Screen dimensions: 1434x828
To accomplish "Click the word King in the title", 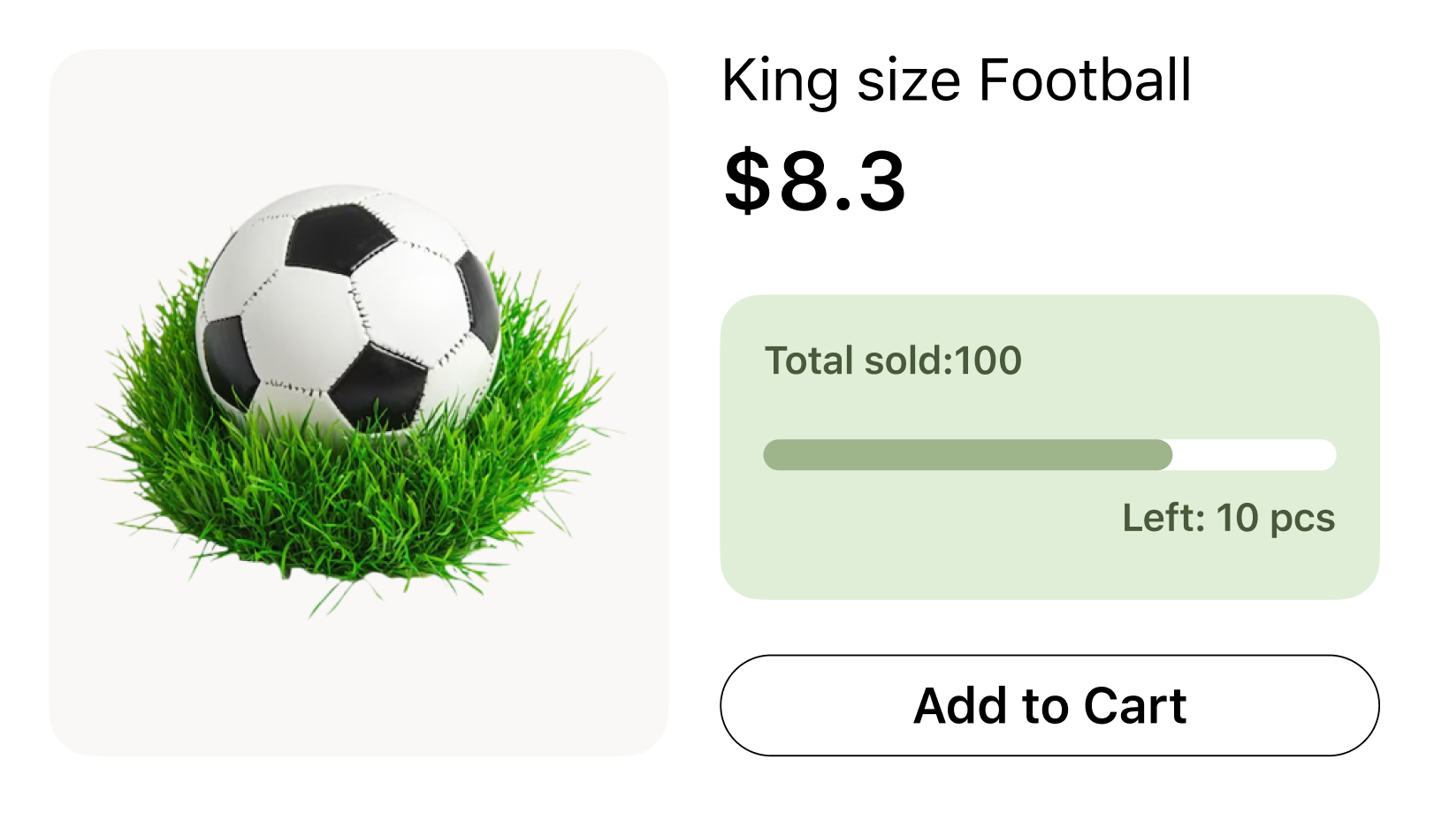I will point(779,80).
